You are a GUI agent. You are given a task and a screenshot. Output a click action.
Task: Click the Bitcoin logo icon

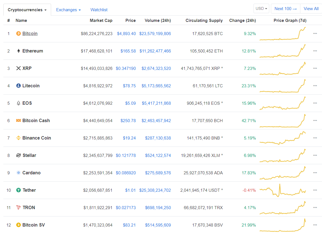click(x=18, y=33)
